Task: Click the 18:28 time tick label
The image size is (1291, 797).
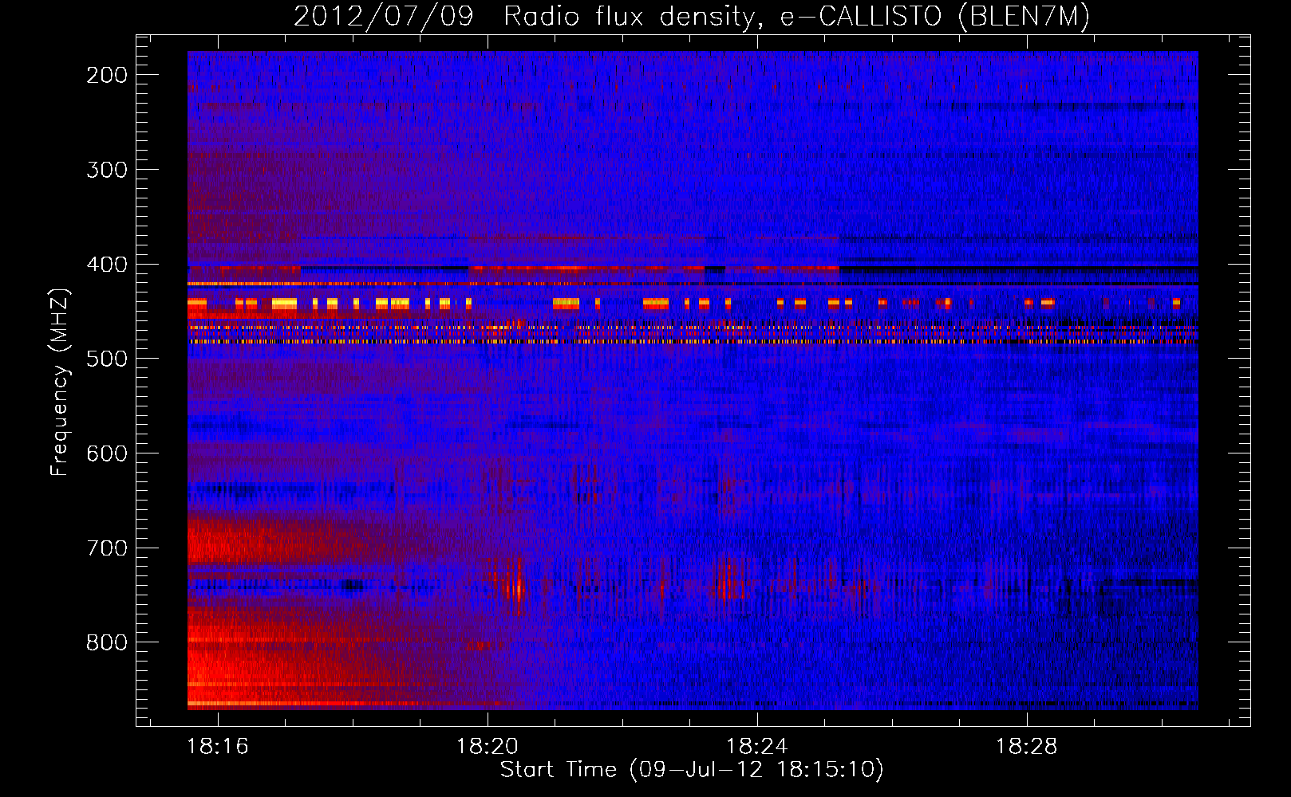Action: tap(1026, 747)
